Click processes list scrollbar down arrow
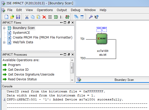This screenshot has height=110, width=149. (72, 80)
